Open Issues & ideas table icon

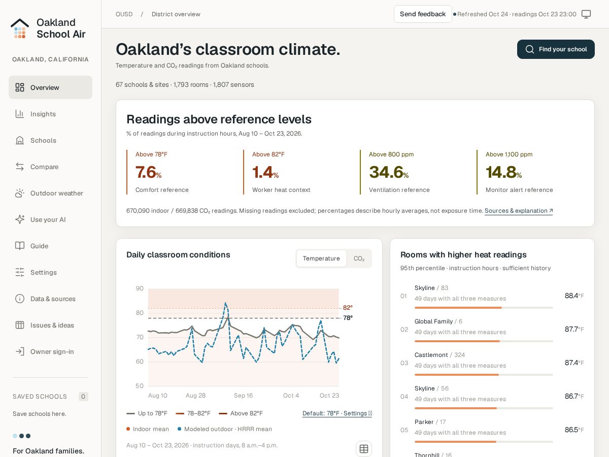20,325
